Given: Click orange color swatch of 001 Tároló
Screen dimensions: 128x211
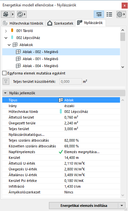Looking at the screenshot, I should (x=12, y=30).
